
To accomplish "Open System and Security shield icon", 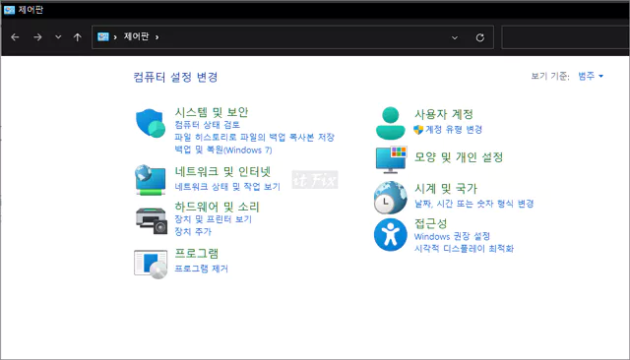I will pyautogui.click(x=151, y=123).
